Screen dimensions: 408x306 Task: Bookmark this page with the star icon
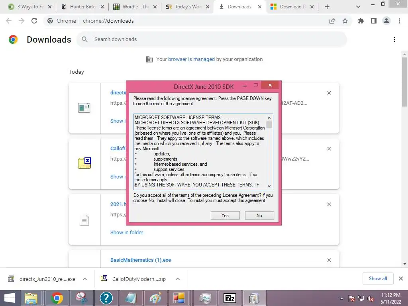click(x=345, y=21)
